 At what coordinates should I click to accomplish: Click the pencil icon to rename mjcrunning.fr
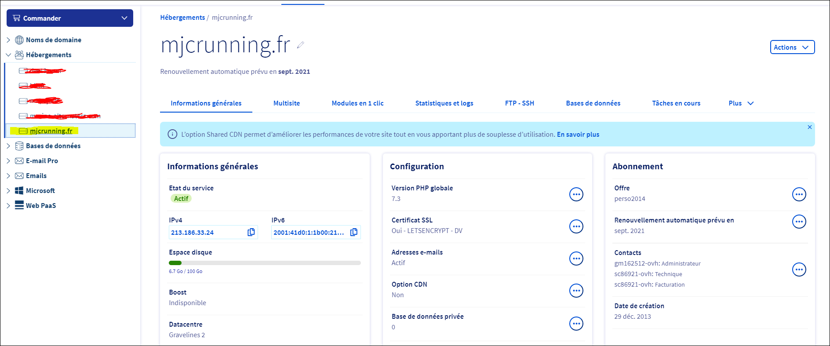[x=301, y=45]
